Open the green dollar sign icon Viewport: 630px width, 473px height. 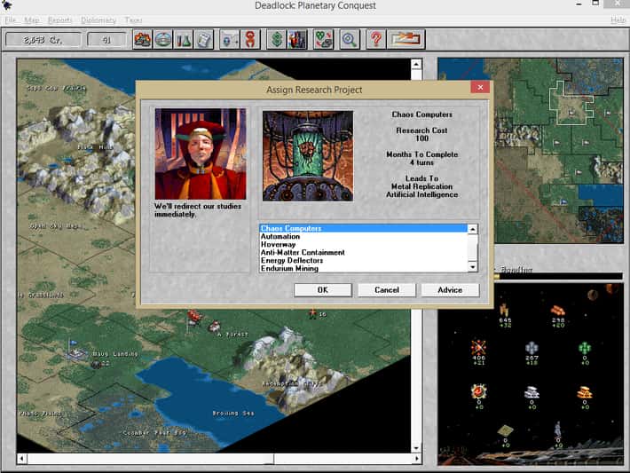(x=277, y=39)
